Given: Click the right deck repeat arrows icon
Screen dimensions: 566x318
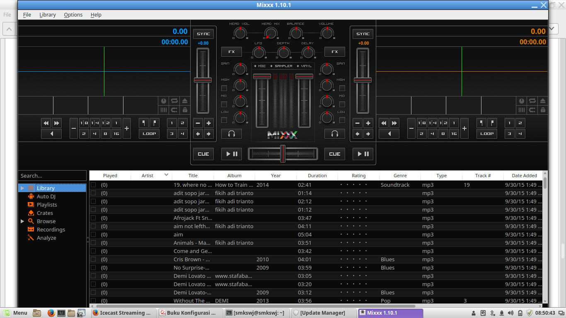Looking at the screenshot, I should (532, 101).
